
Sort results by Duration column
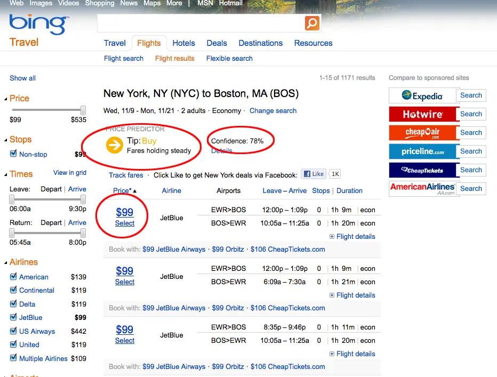coord(349,190)
